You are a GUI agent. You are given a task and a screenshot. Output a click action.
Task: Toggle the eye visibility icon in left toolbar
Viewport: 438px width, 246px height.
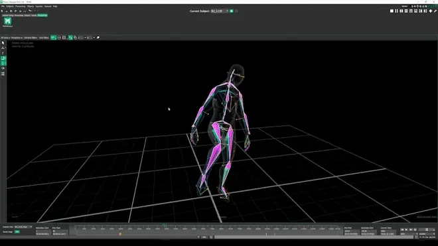click(3, 68)
